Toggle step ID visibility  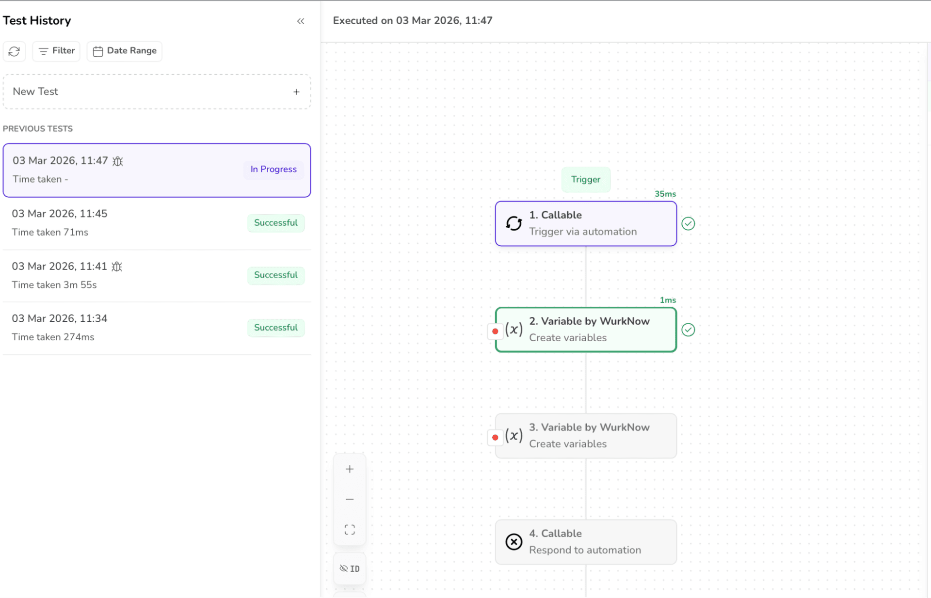(350, 568)
